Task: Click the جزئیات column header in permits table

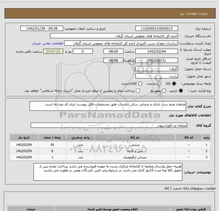Action: pyautogui.click(x=31, y=209)
